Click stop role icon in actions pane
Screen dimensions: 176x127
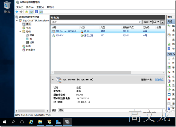(x=169, y=63)
